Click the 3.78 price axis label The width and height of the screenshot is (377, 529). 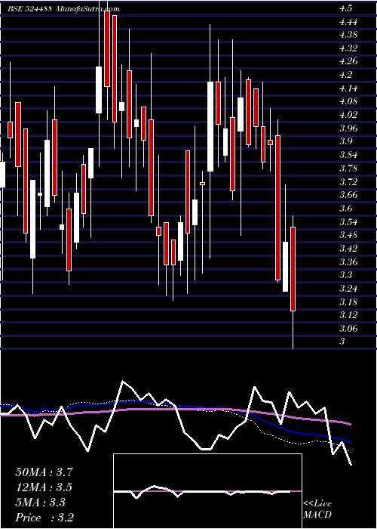[348, 169]
